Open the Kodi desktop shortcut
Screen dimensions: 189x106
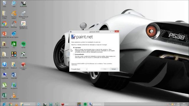click(14, 4)
